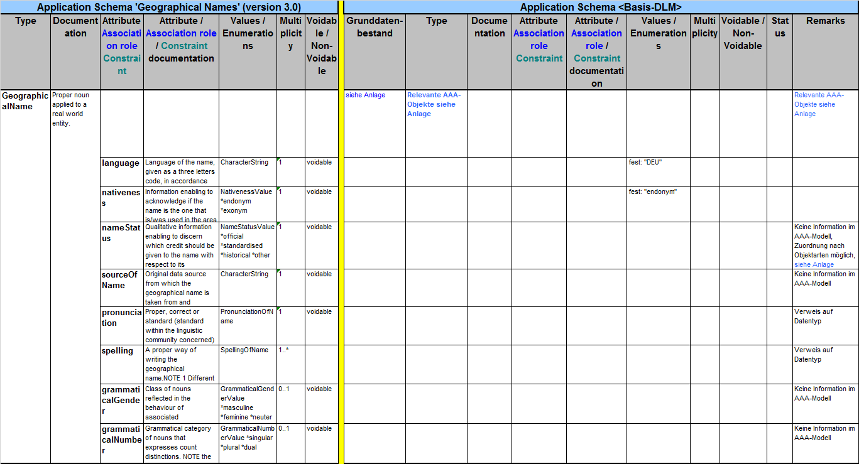Viewport: 859px width, 464px height.
Task: Click 'Keine Information im AAA-Modell' in grammaticalGender row
Action: tap(826, 403)
